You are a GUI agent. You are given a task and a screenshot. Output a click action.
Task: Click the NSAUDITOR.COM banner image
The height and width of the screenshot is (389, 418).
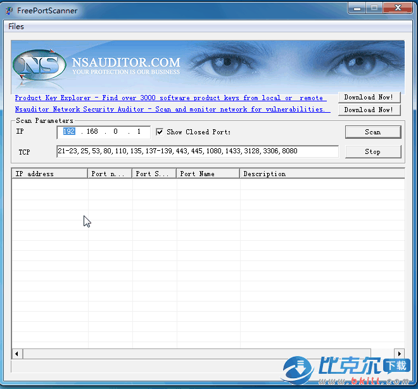[x=208, y=67]
